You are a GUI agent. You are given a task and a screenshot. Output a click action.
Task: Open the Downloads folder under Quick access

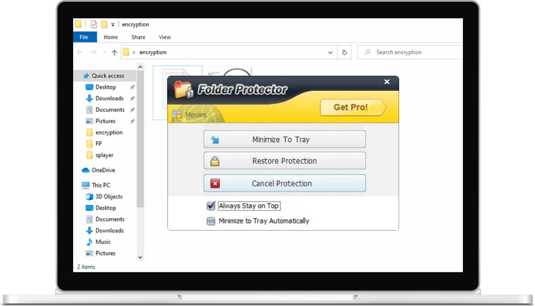pyautogui.click(x=109, y=98)
